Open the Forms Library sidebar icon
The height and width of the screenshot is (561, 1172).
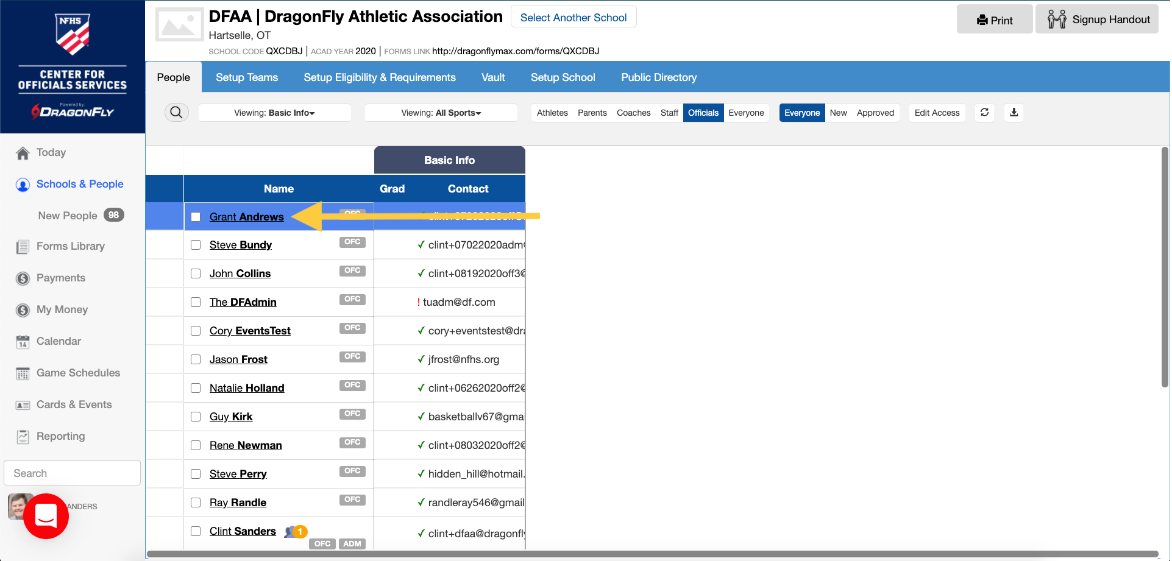pyautogui.click(x=23, y=247)
